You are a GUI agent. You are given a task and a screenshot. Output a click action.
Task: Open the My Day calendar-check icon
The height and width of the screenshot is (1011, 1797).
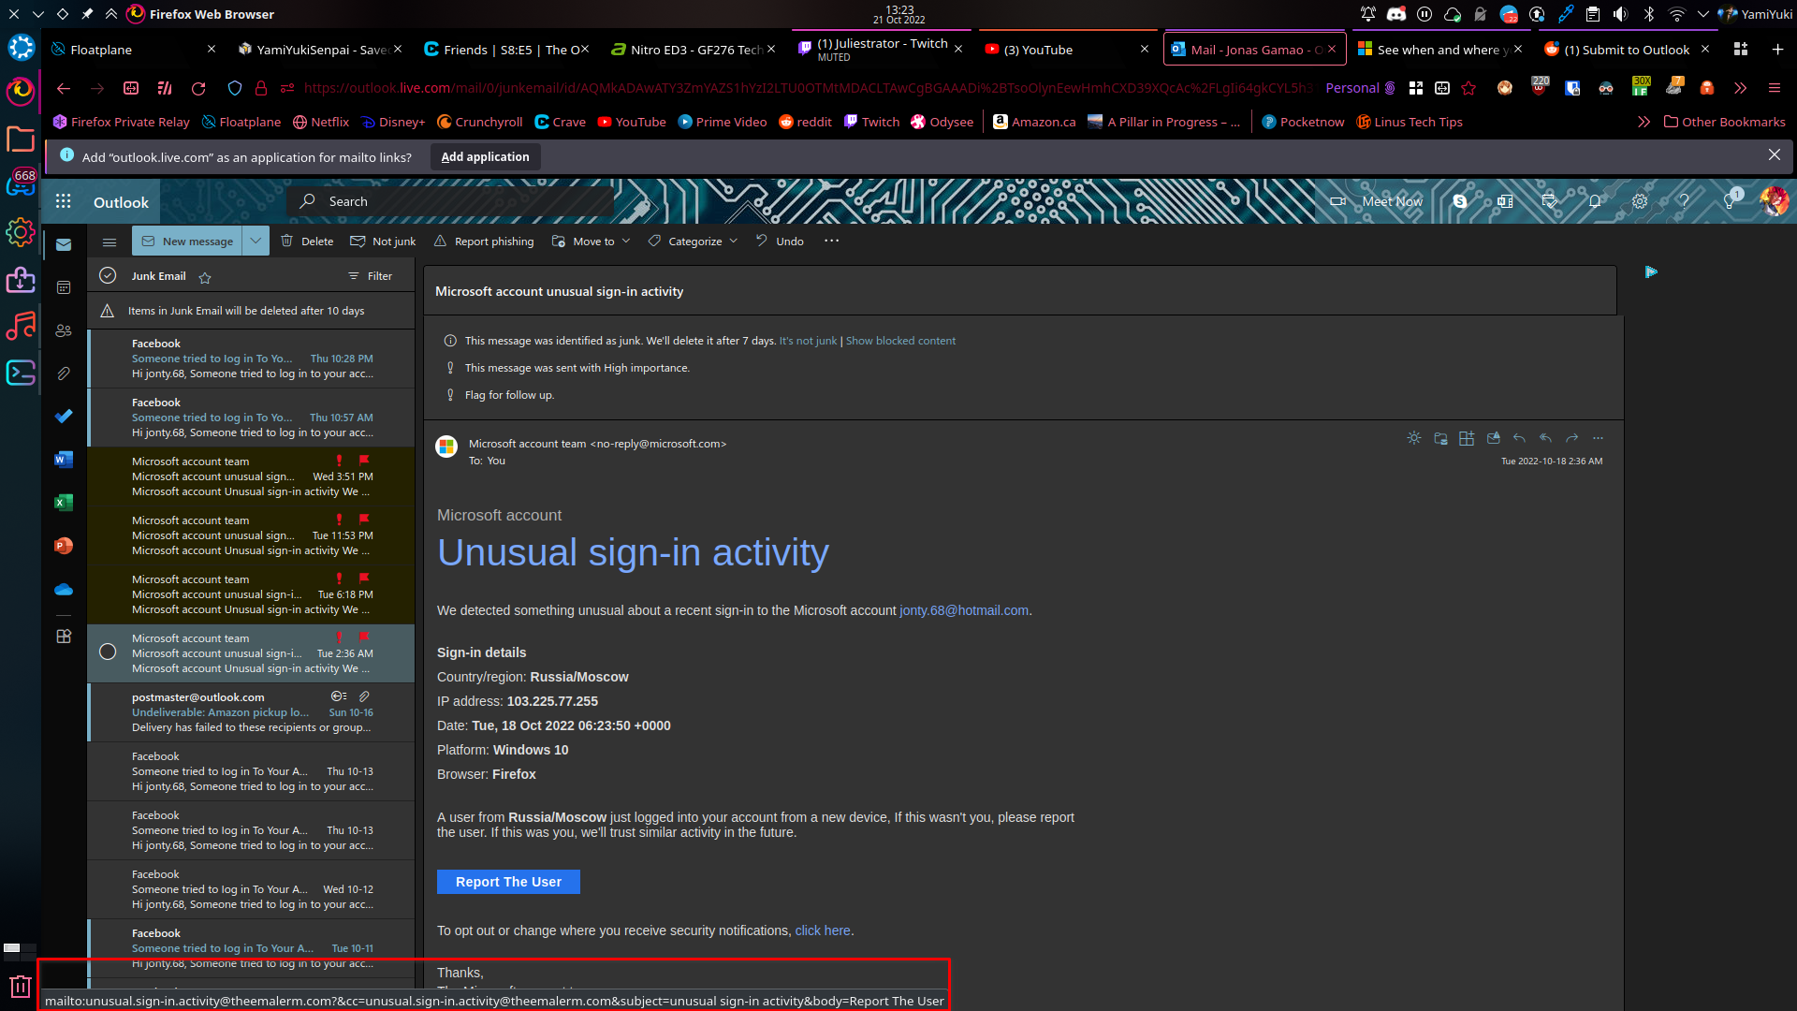[1550, 201]
